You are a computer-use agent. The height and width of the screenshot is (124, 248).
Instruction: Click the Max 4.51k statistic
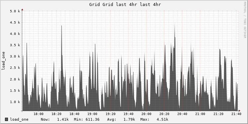tap(154, 119)
